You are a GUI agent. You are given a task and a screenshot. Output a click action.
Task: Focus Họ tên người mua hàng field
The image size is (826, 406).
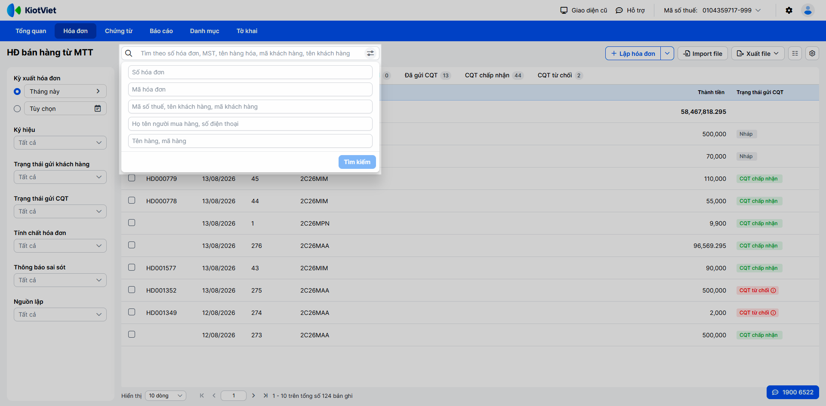pyautogui.click(x=250, y=124)
